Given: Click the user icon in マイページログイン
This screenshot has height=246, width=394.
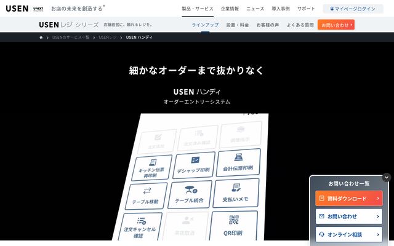Looking at the screenshot, I should (332, 9).
